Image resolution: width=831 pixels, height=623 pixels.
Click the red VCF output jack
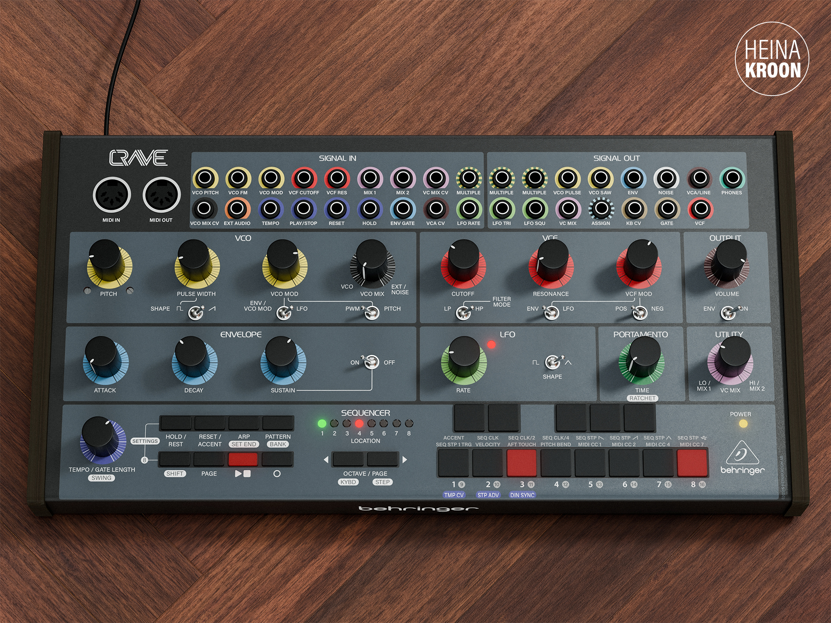coord(700,209)
